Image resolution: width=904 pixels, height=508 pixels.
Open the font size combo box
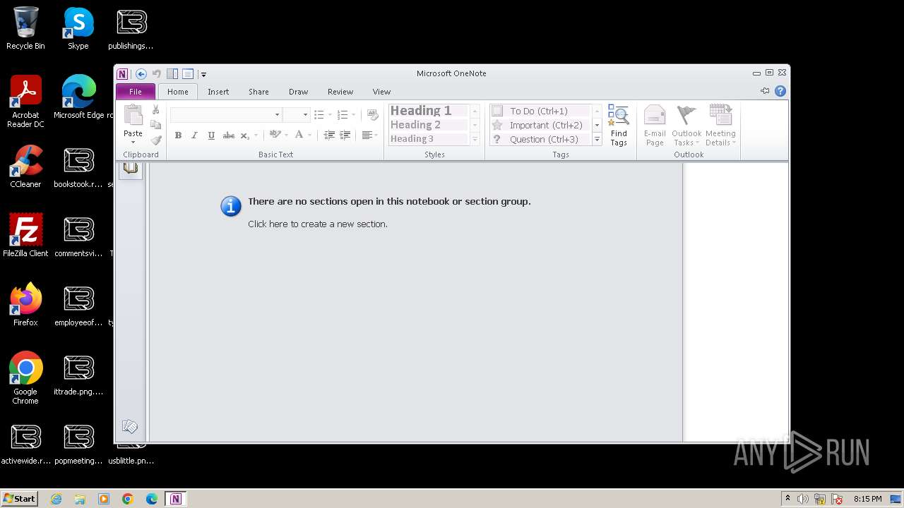tap(296, 114)
